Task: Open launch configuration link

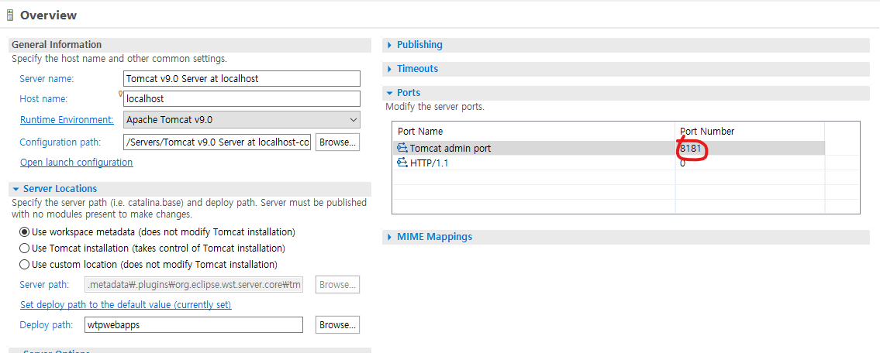Action: 76,163
